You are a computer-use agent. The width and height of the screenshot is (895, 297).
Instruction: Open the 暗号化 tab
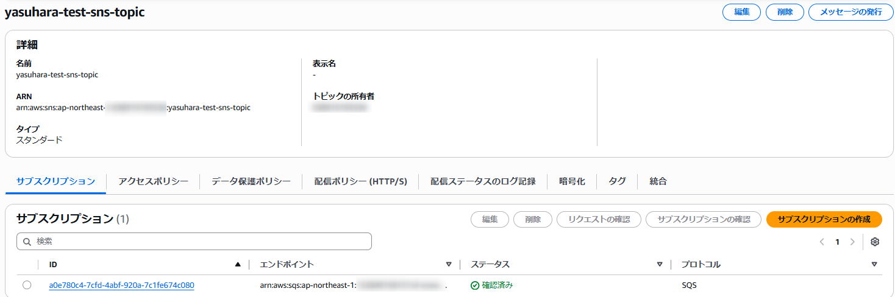[x=572, y=181]
